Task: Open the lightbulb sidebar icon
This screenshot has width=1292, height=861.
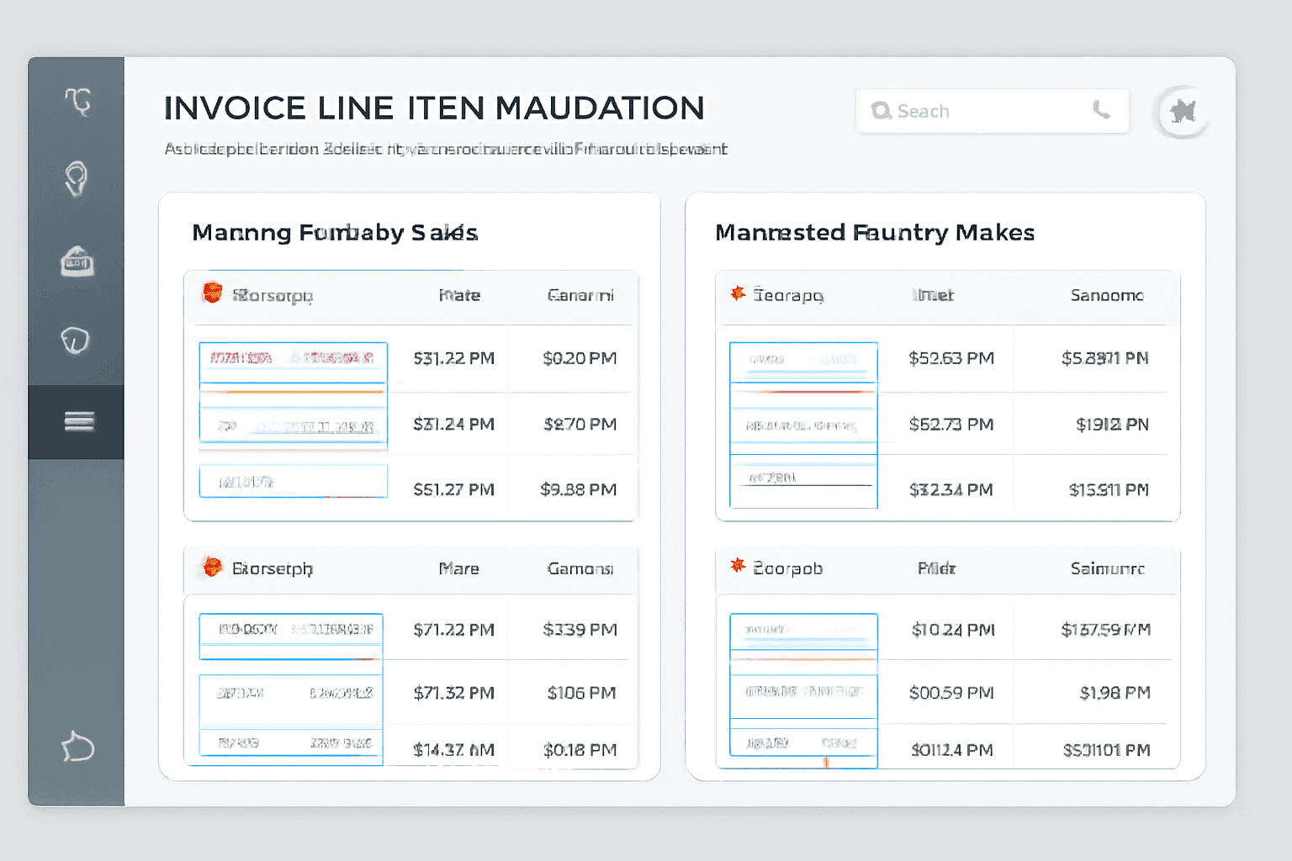Action: (76, 178)
